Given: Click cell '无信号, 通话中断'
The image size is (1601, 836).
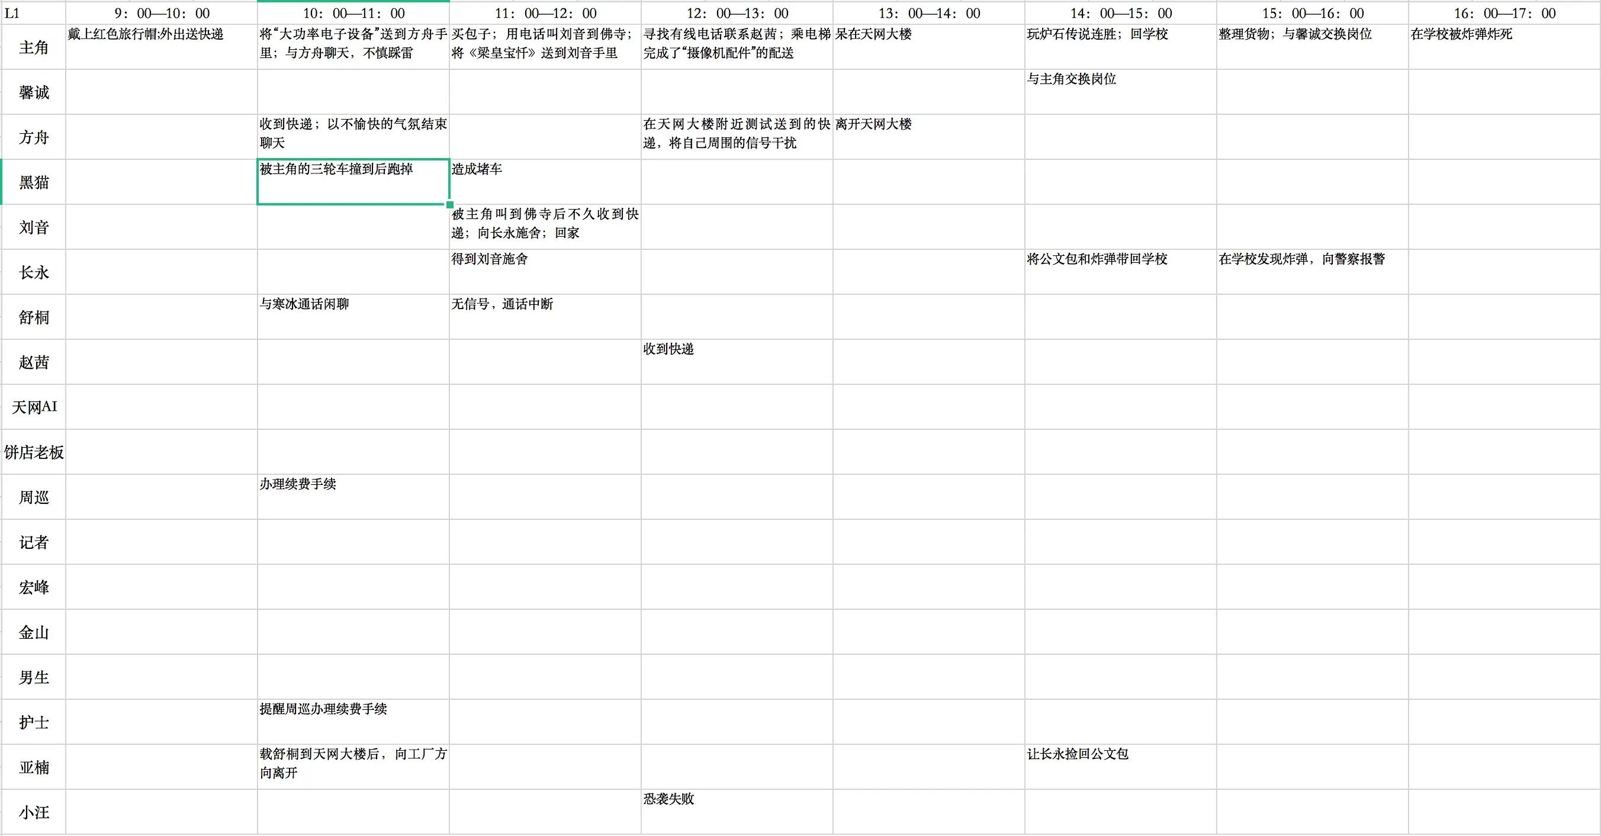Looking at the screenshot, I should (545, 317).
